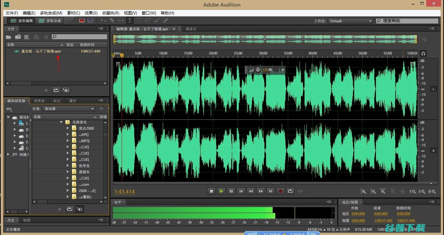Toggle auto-play in Files panel

pyautogui.click(x=66, y=90)
